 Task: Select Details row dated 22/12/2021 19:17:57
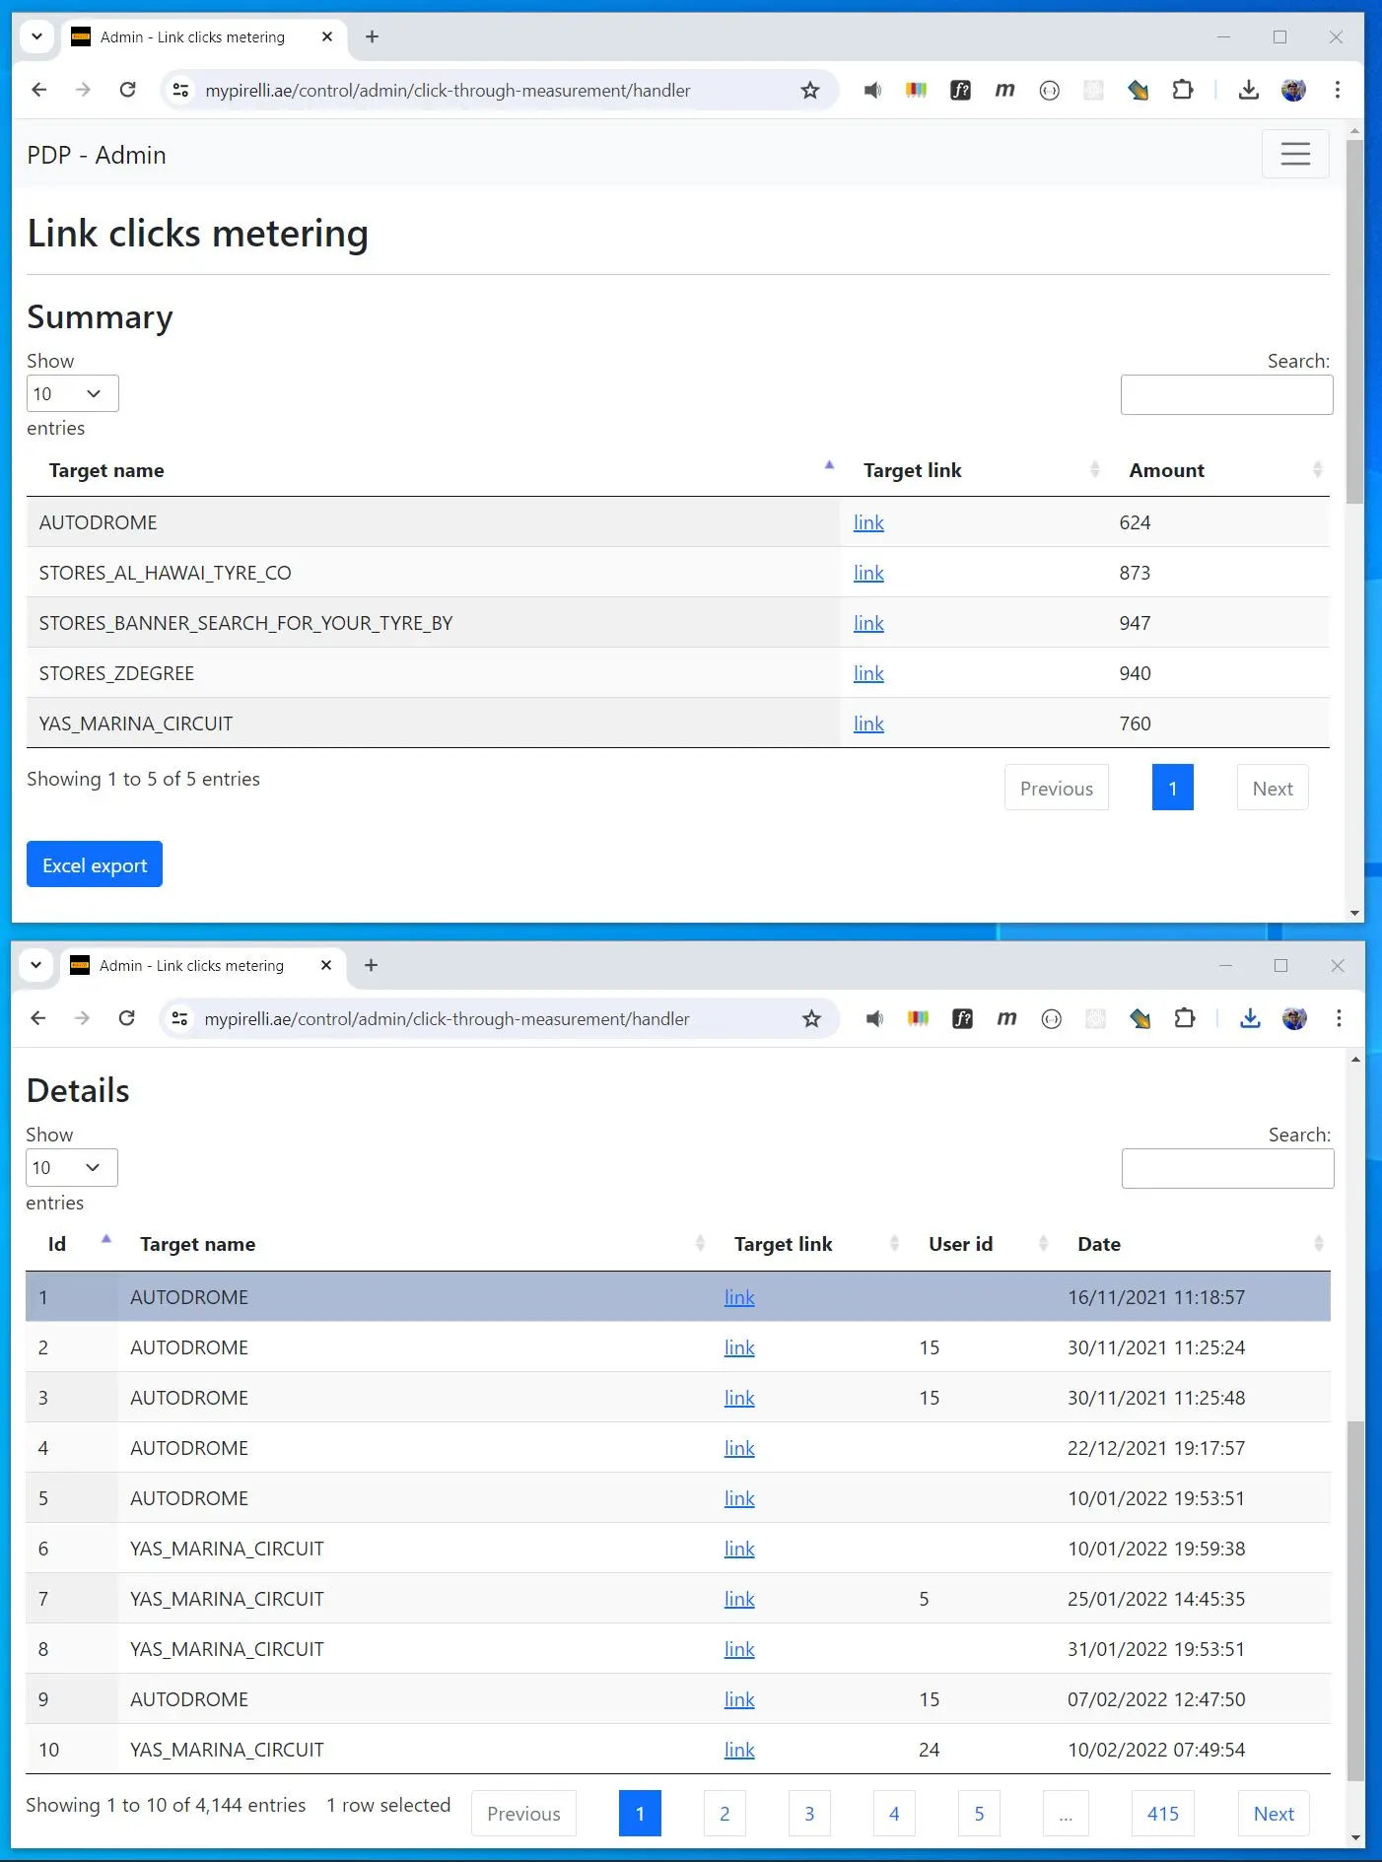(678, 1448)
